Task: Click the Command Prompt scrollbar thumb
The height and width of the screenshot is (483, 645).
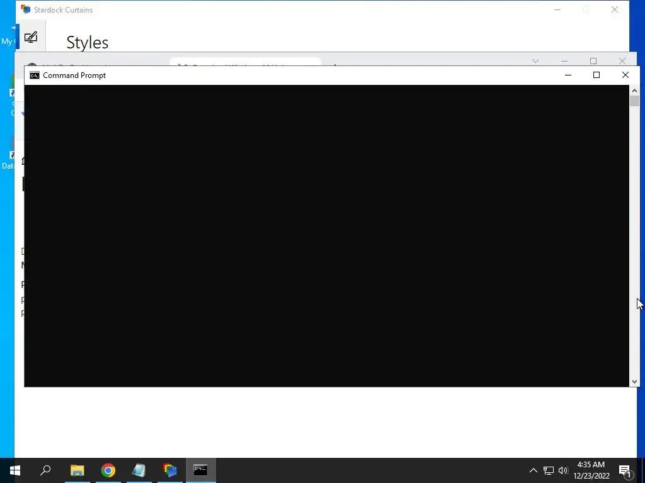Action: [634, 101]
